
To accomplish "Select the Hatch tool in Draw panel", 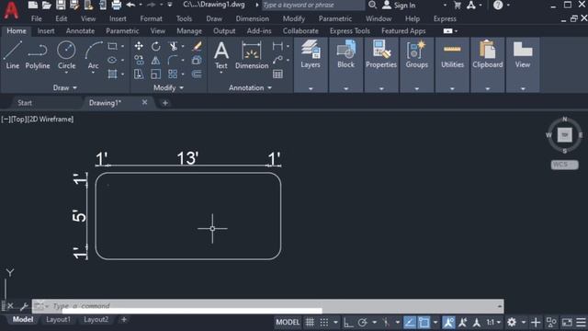I will point(112,74).
